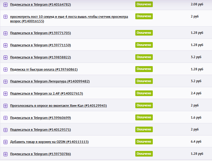Expand the Подписка тг быстрая оплата row

5,69
